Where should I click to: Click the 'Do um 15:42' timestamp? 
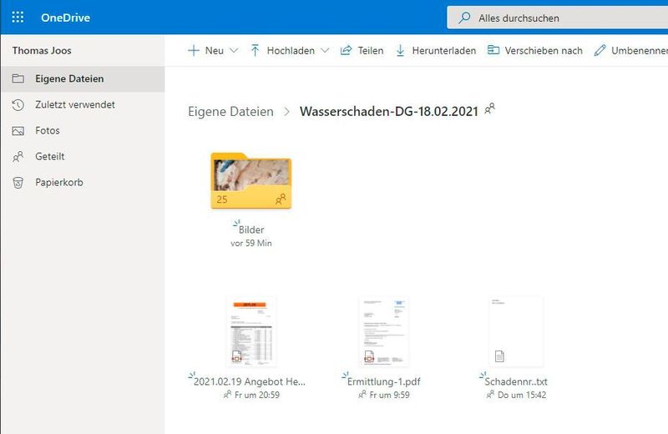(x=522, y=396)
